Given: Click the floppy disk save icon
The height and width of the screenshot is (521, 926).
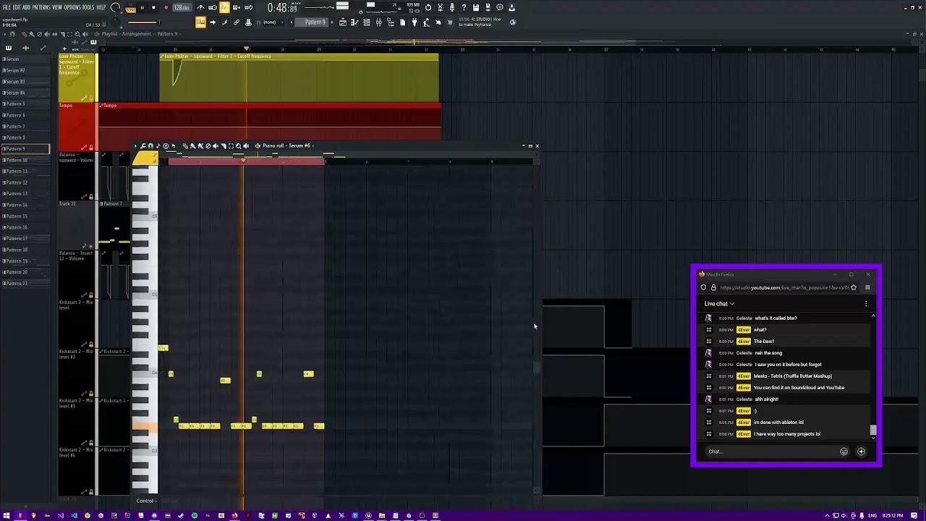Looking at the screenshot, I should pyautogui.click(x=475, y=7).
